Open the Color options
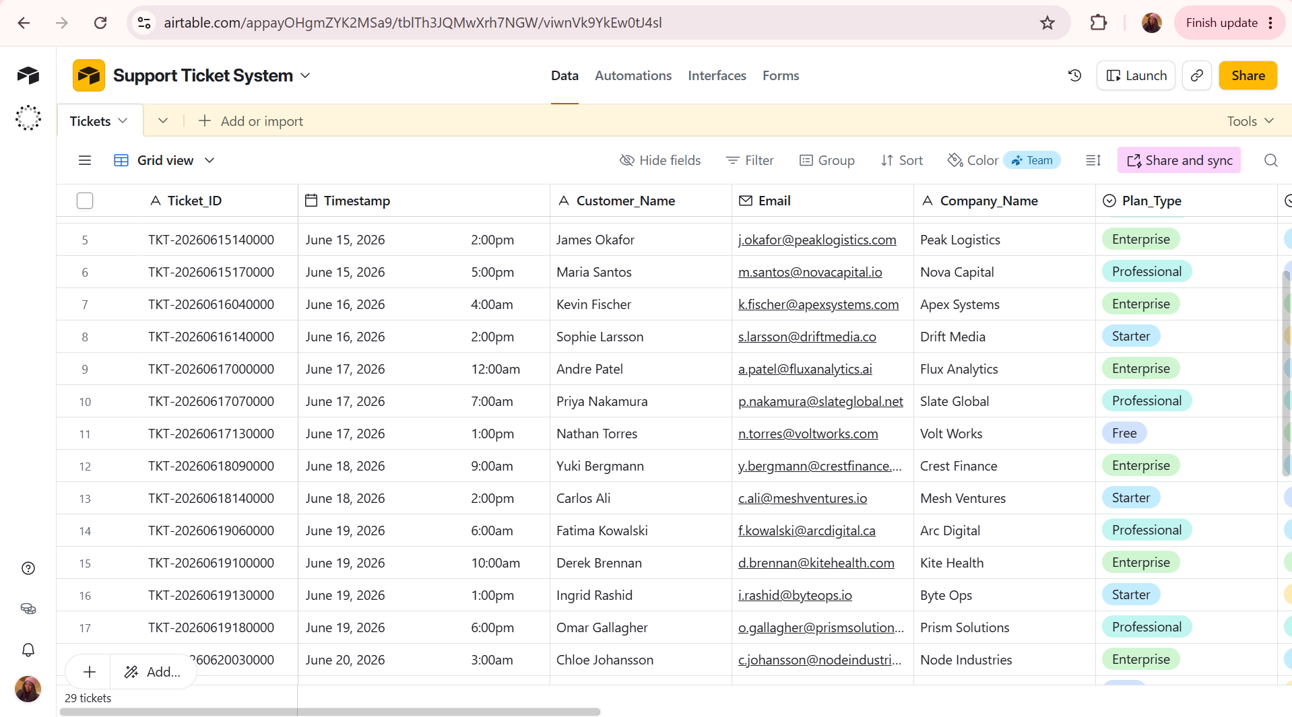1292x717 pixels. [x=973, y=160]
